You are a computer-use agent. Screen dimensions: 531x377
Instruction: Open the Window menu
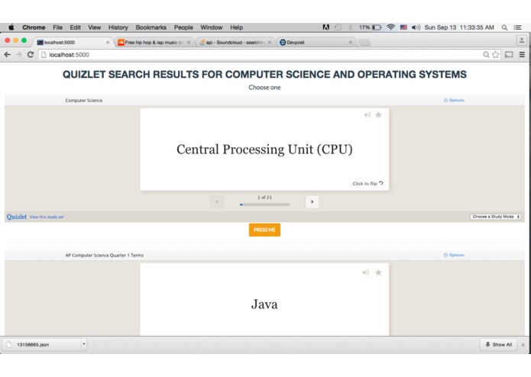pyautogui.click(x=212, y=27)
